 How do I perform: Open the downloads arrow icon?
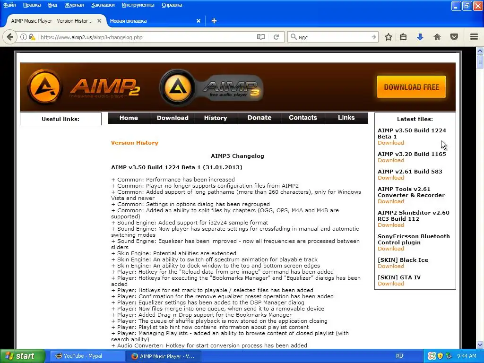[420, 37]
